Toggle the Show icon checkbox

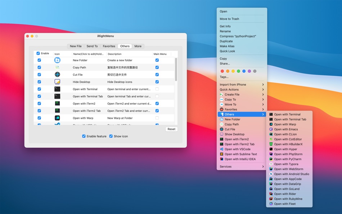(x=111, y=136)
